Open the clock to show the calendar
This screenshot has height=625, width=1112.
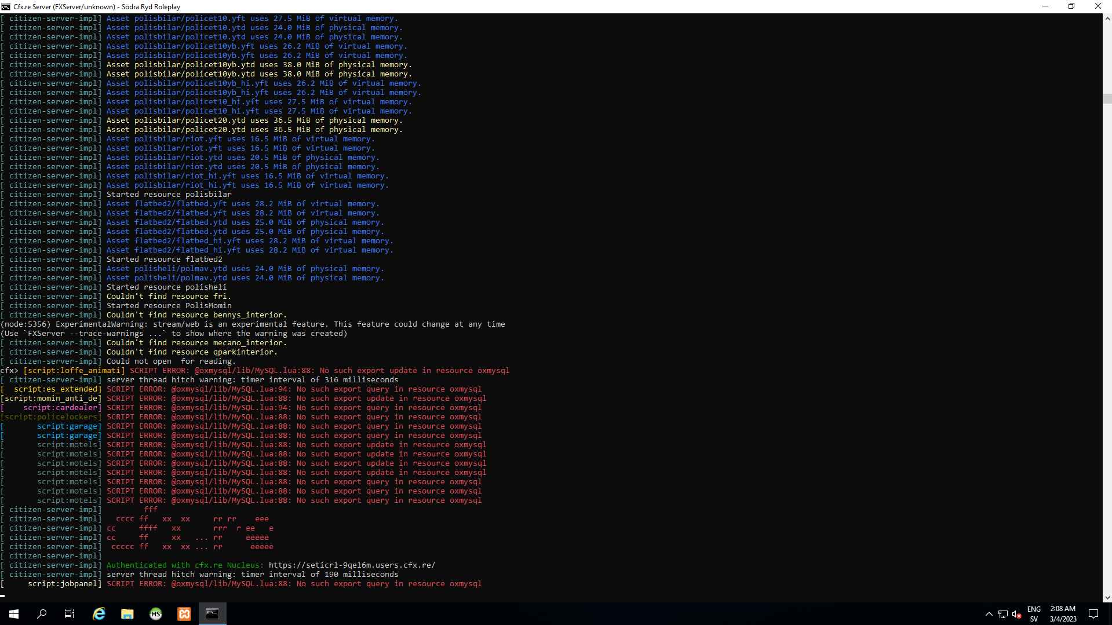pos(1062,613)
